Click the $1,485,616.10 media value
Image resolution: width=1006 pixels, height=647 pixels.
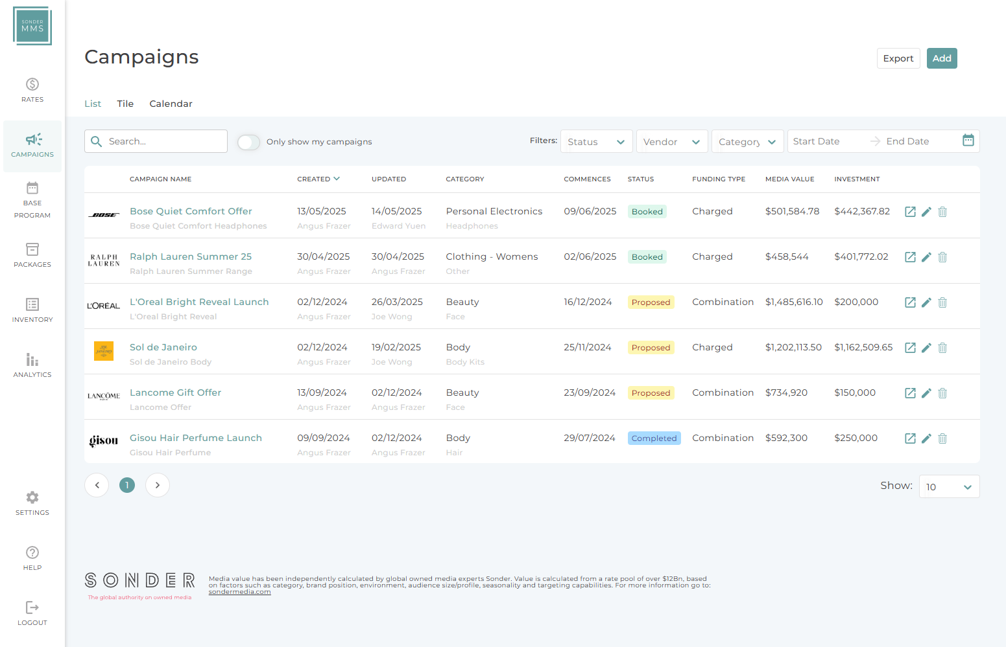click(x=794, y=302)
